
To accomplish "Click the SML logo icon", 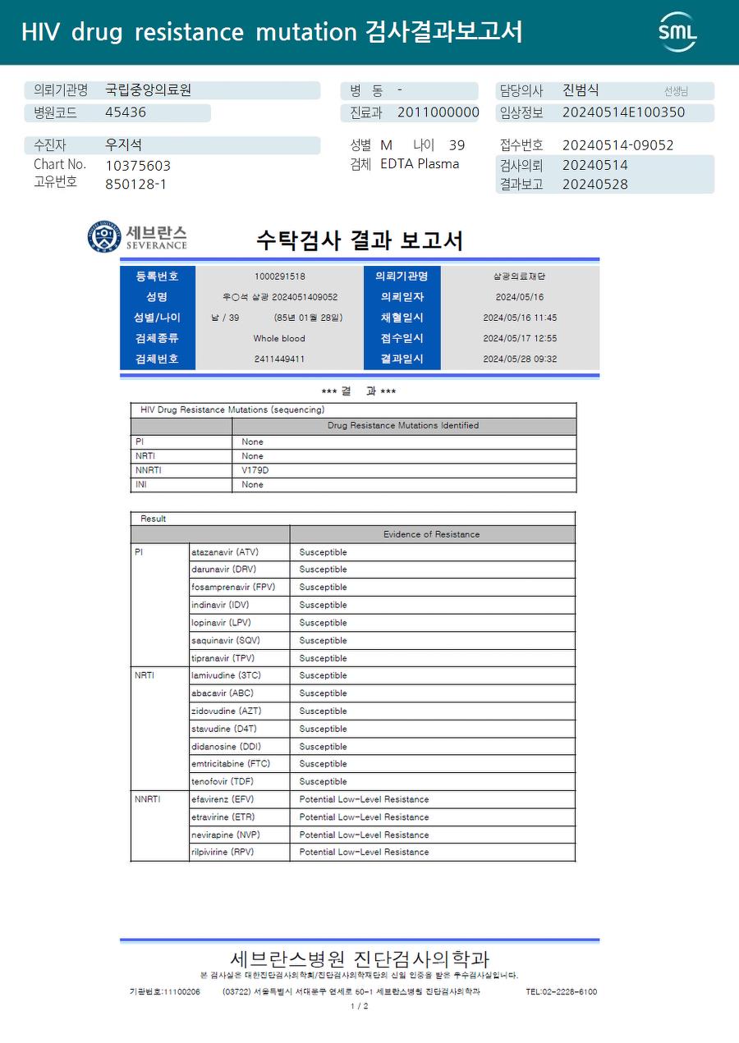I will point(677,32).
